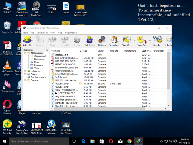
Task: Close the Categories side panel
Action: pyautogui.click(x=47, y=50)
